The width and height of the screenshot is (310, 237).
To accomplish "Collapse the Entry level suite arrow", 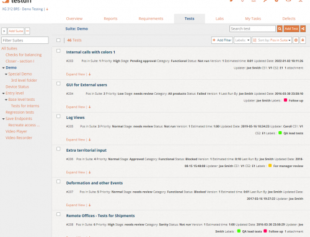I will (4, 93).
